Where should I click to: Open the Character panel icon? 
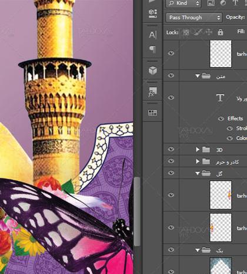(x=153, y=35)
